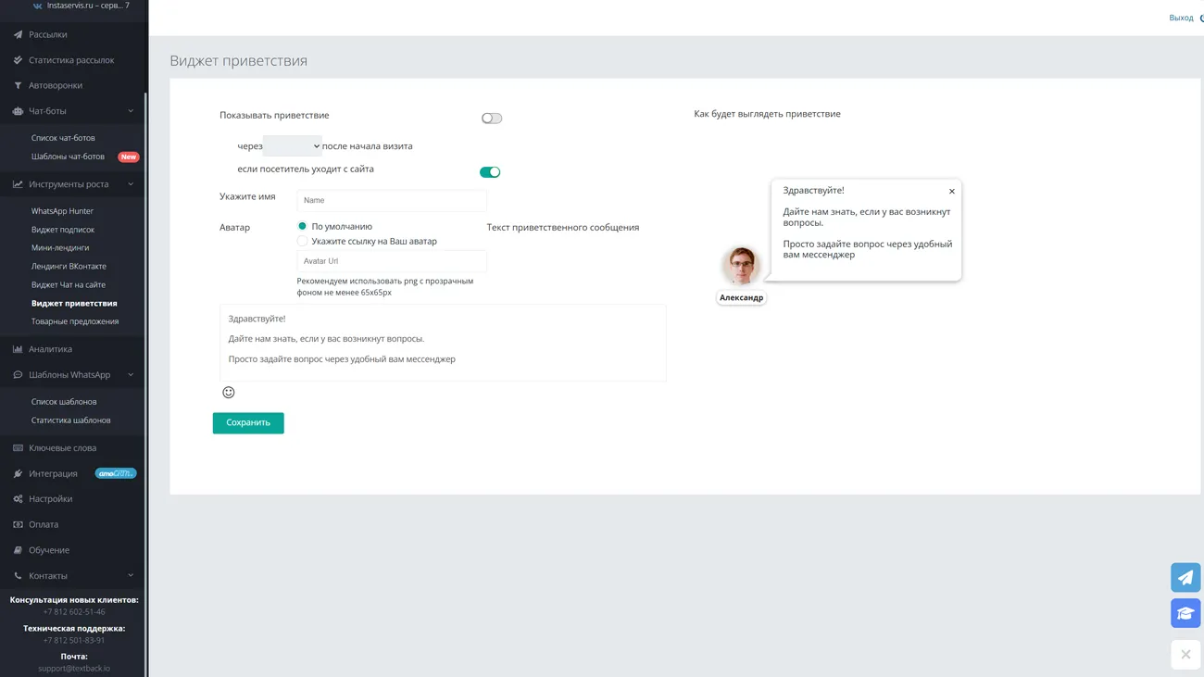Enable the Показывать приветствие toggle
The height and width of the screenshot is (677, 1204).
click(491, 119)
